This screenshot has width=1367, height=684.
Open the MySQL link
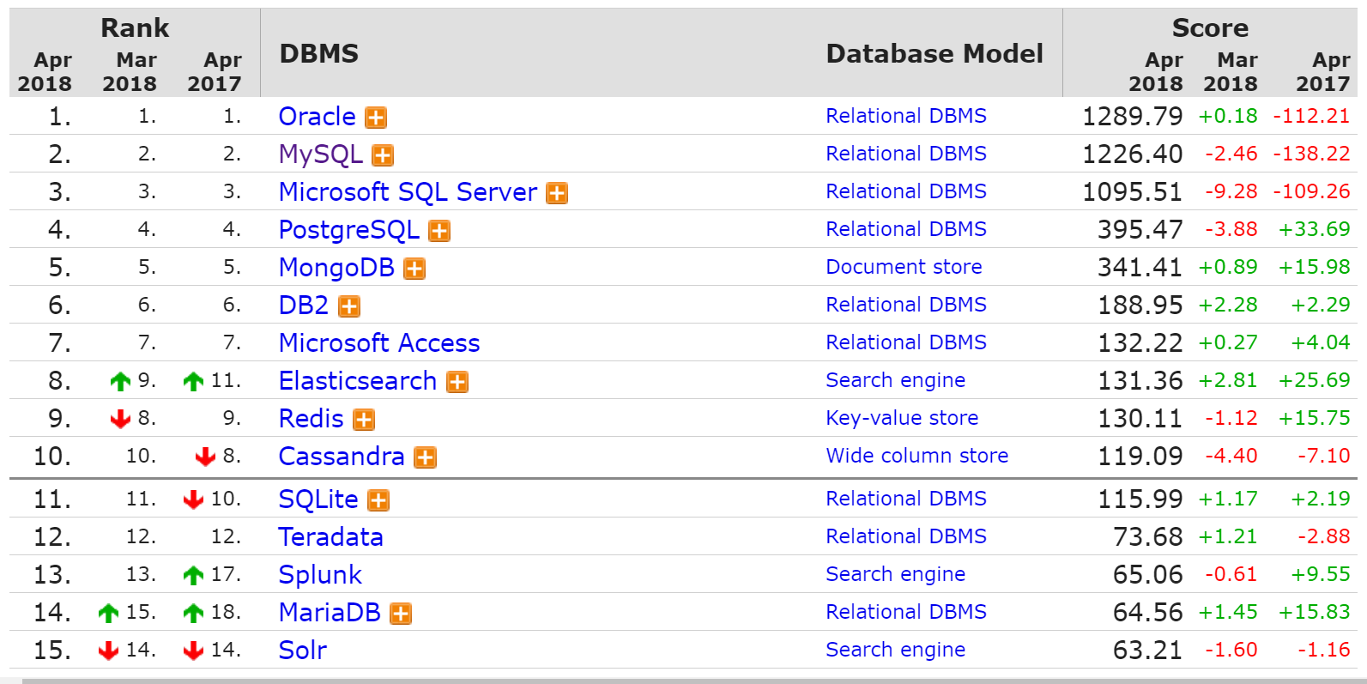(321, 154)
